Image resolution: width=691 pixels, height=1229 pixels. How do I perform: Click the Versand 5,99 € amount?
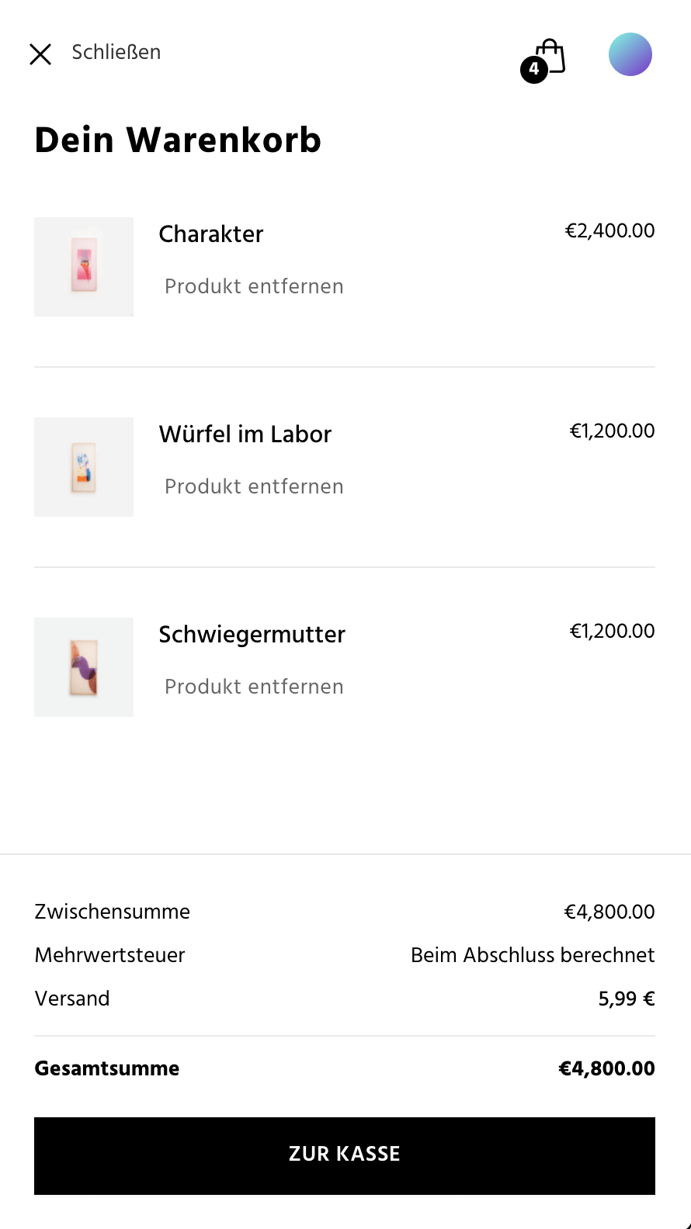click(626, 999)
